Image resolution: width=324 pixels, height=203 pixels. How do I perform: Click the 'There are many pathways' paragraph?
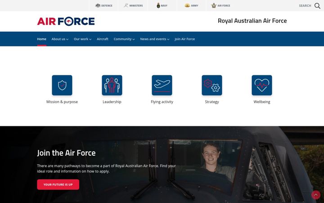tap(106, 168)
